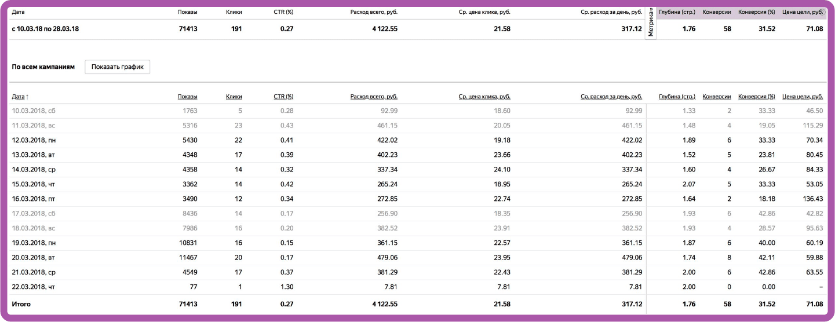
Task: Select the greyed 17.03.2018, сб row
Action: pyautogui.click(x=34, y=214)
